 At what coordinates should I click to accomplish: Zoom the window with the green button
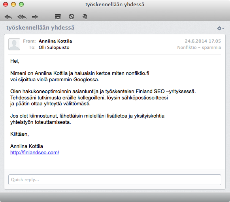click(21, 4)
